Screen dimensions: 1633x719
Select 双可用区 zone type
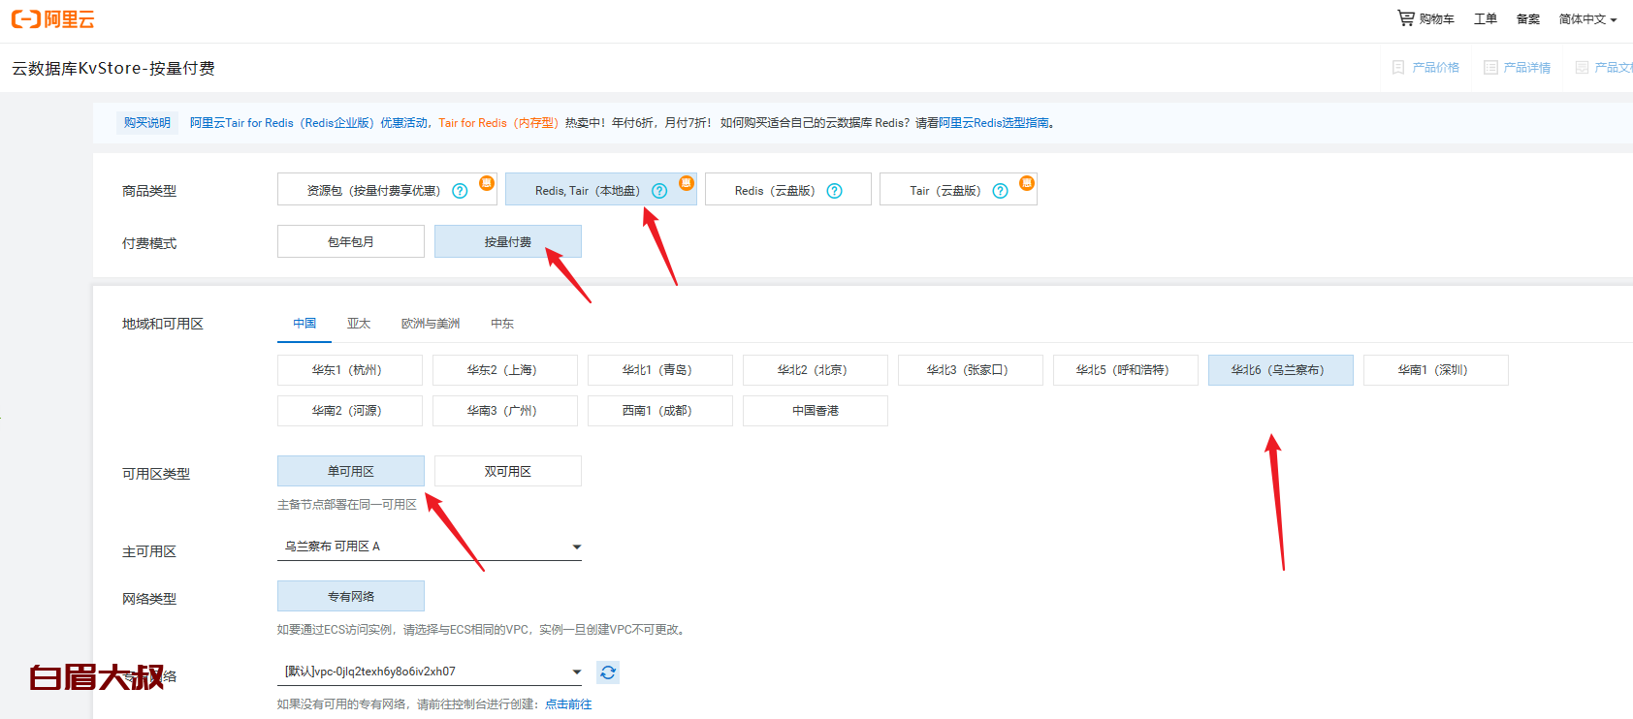[508, 471]
